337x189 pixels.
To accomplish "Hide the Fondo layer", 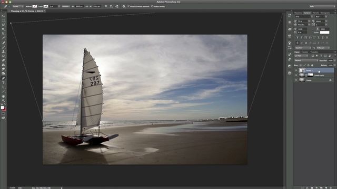I will 296,80.
